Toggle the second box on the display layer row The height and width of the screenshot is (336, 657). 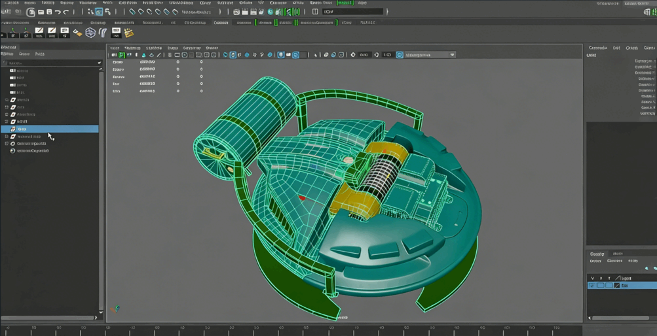tap(601, 286)
